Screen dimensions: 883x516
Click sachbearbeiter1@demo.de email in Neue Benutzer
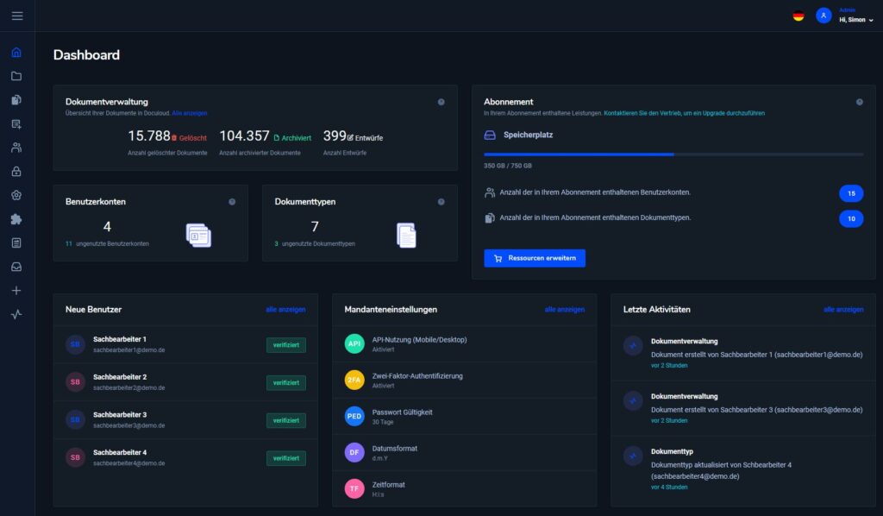[129, 350]
